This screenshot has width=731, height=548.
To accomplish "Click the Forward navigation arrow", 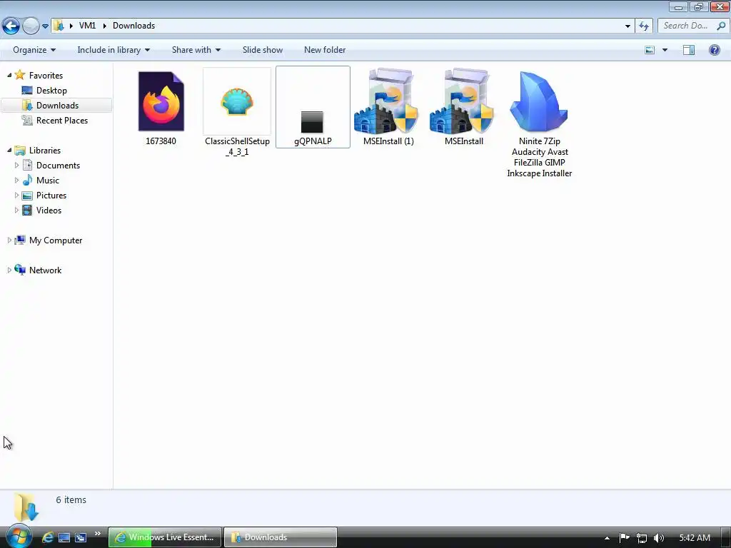I will coord(31,26).
